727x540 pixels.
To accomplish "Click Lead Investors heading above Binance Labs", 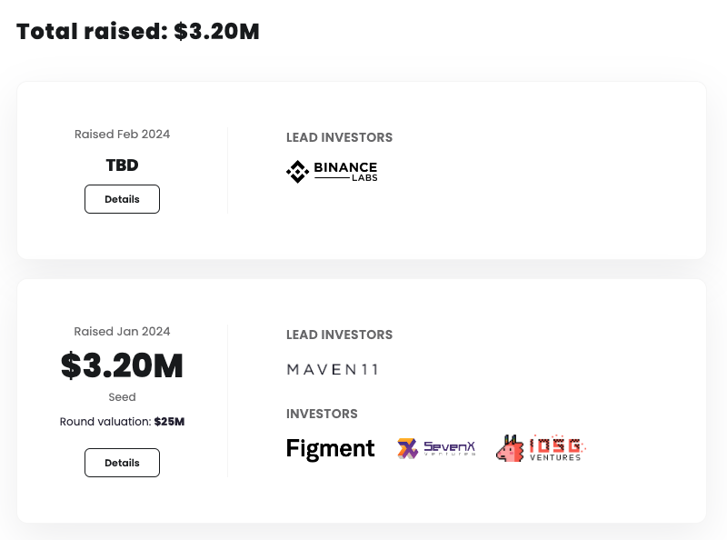I will (339, 138).
